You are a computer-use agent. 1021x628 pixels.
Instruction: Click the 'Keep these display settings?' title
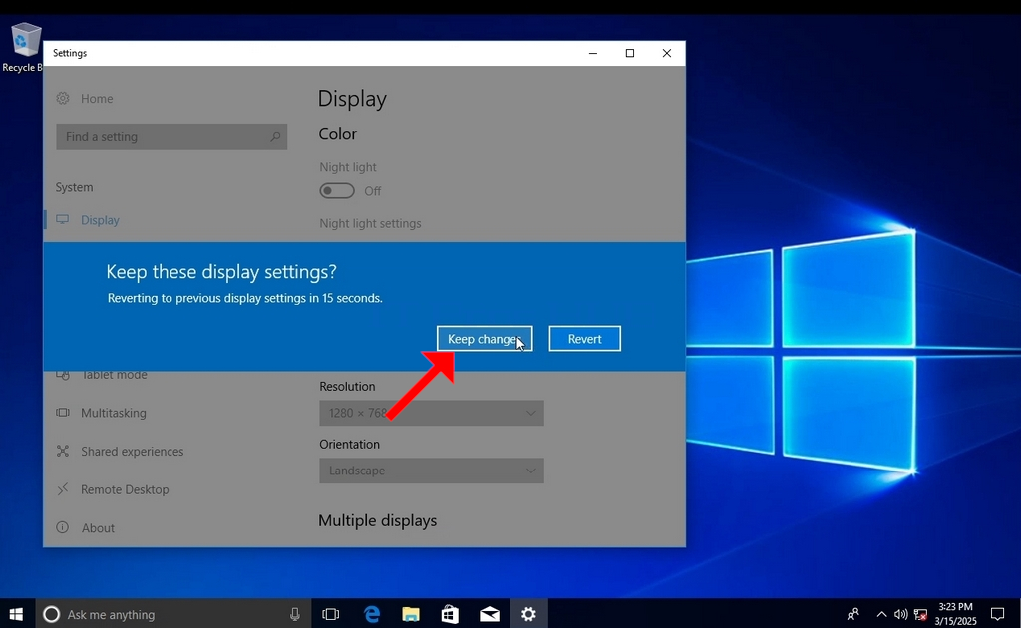[221, 271]
